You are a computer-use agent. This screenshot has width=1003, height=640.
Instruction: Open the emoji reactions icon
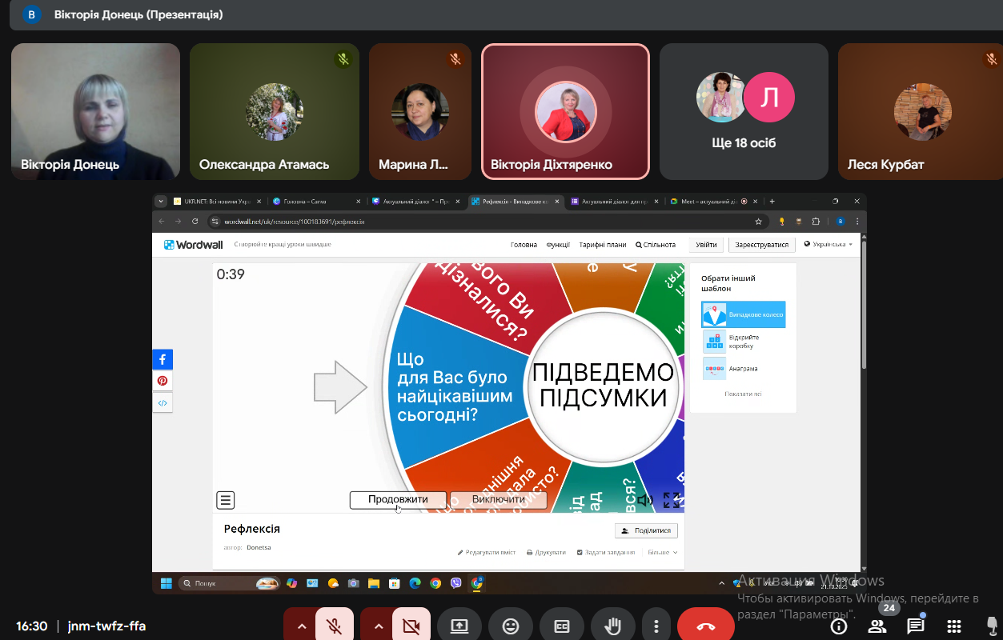click(x=511, y=626)
